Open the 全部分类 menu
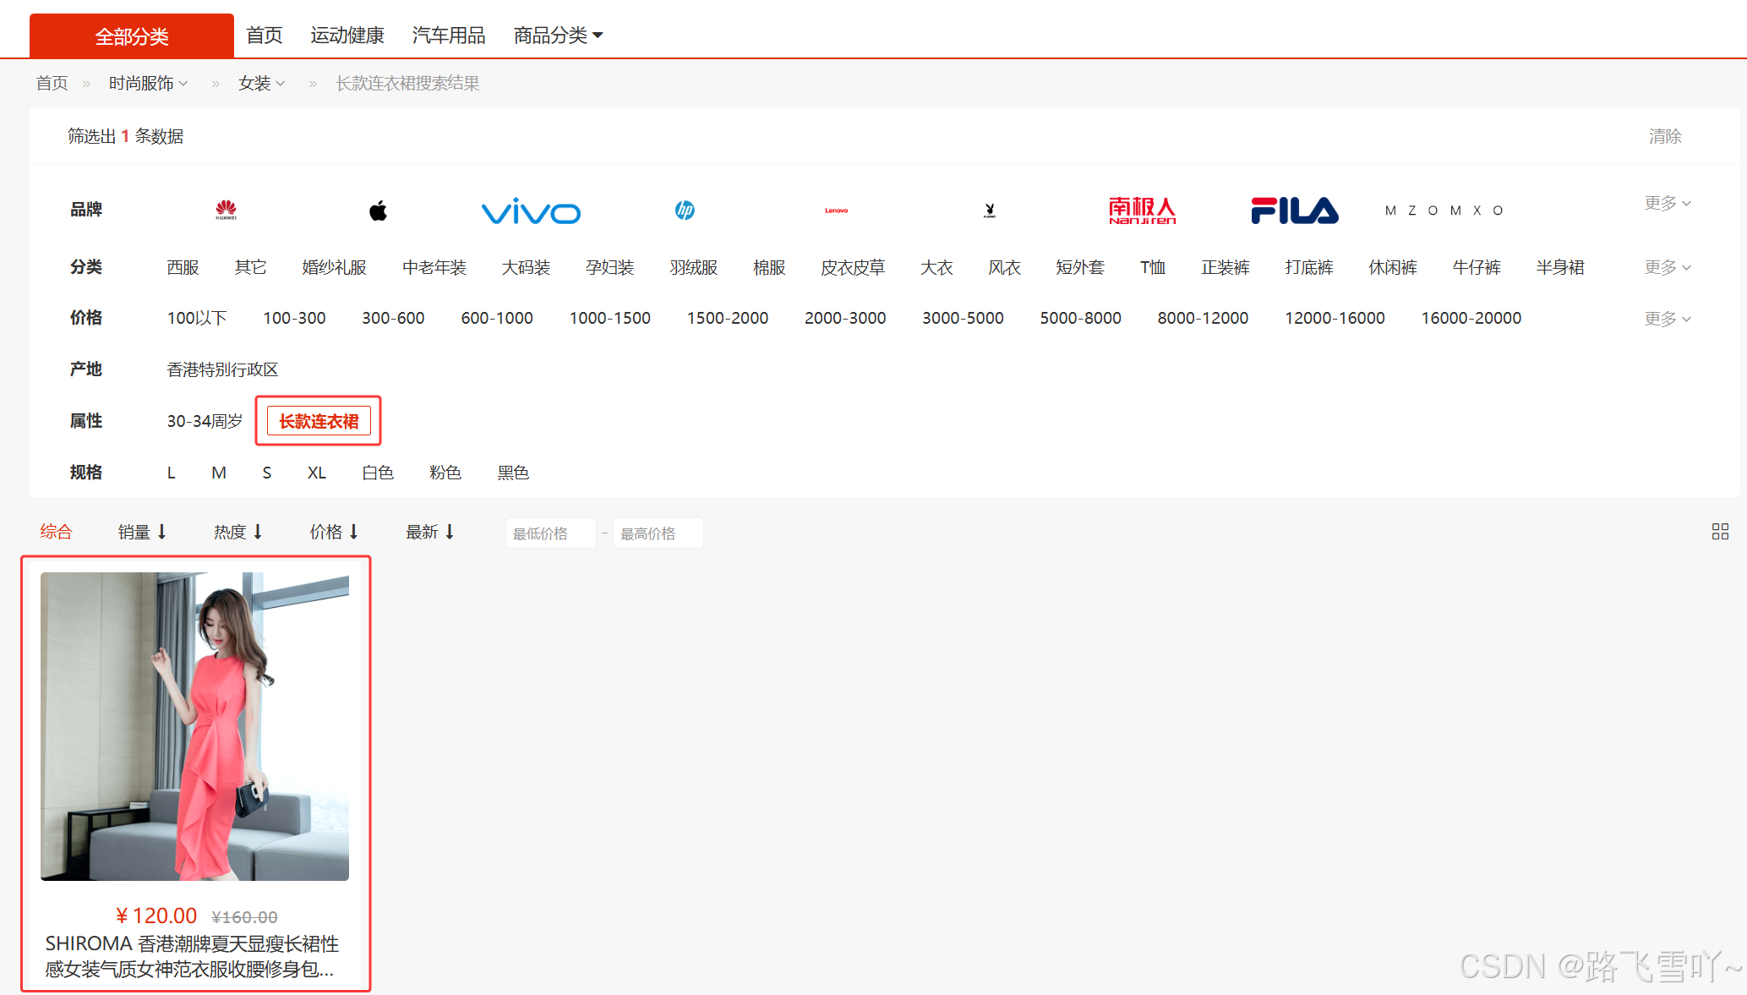The image size is (1747, 995). [132, 36]
